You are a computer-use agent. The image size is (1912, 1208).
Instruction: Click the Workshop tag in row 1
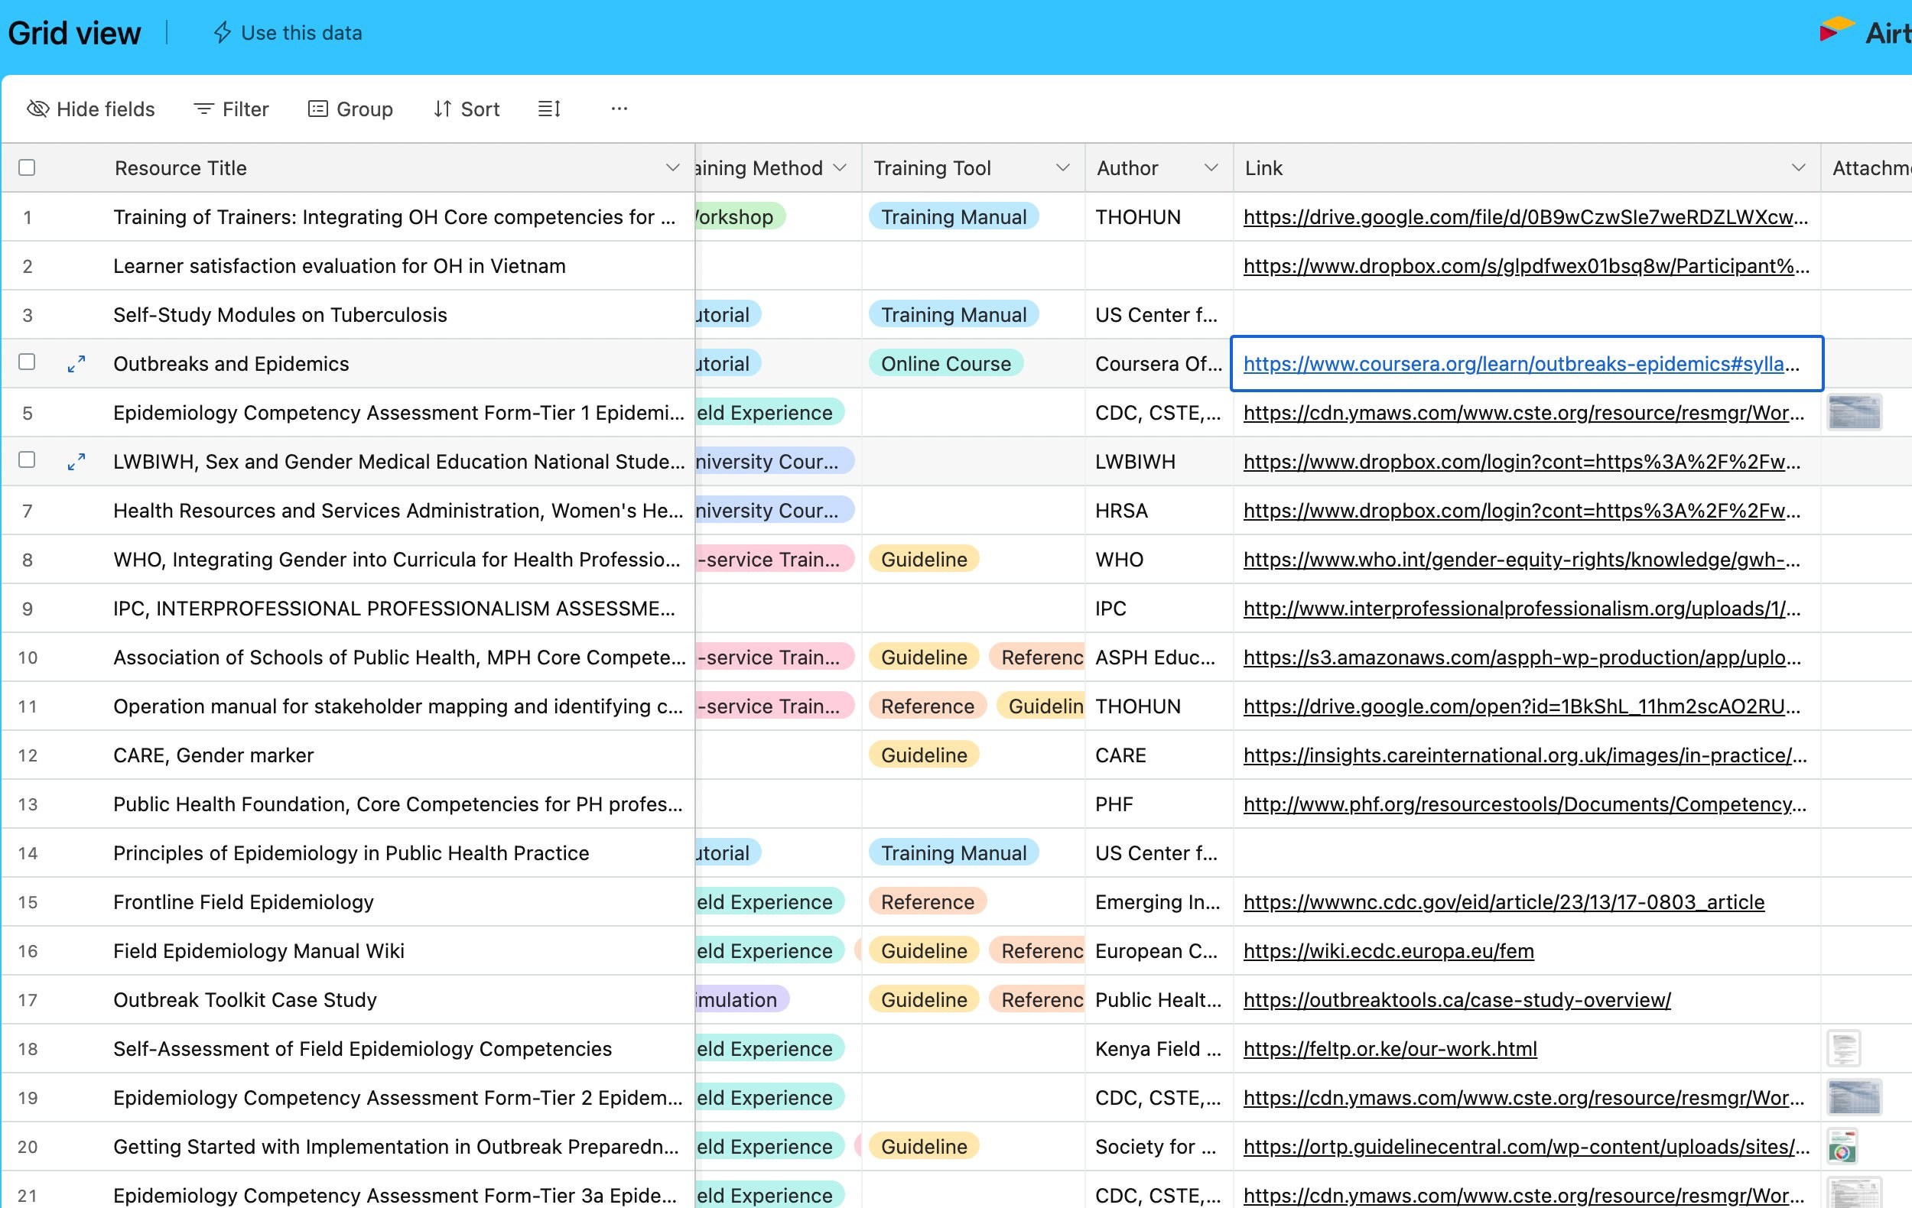pos(740,216)
